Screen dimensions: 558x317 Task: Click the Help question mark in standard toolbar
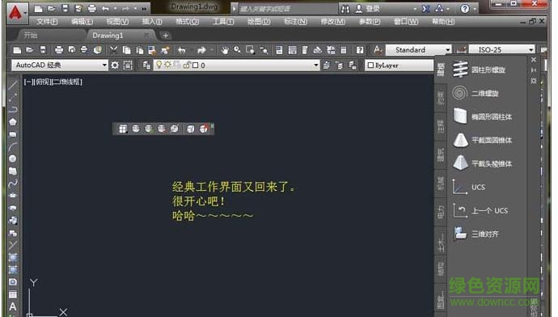coord(360,50)
